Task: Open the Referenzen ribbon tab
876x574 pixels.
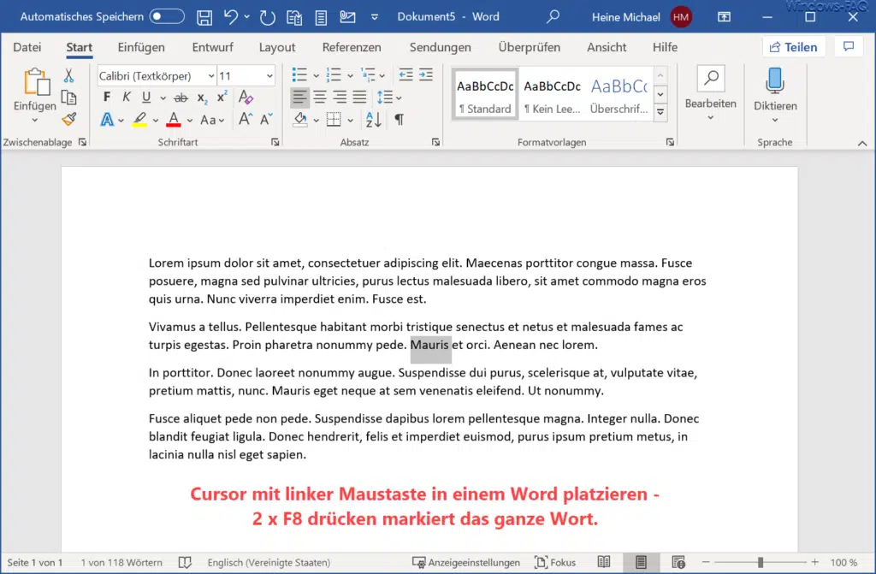Action: [x=352, y=47]
